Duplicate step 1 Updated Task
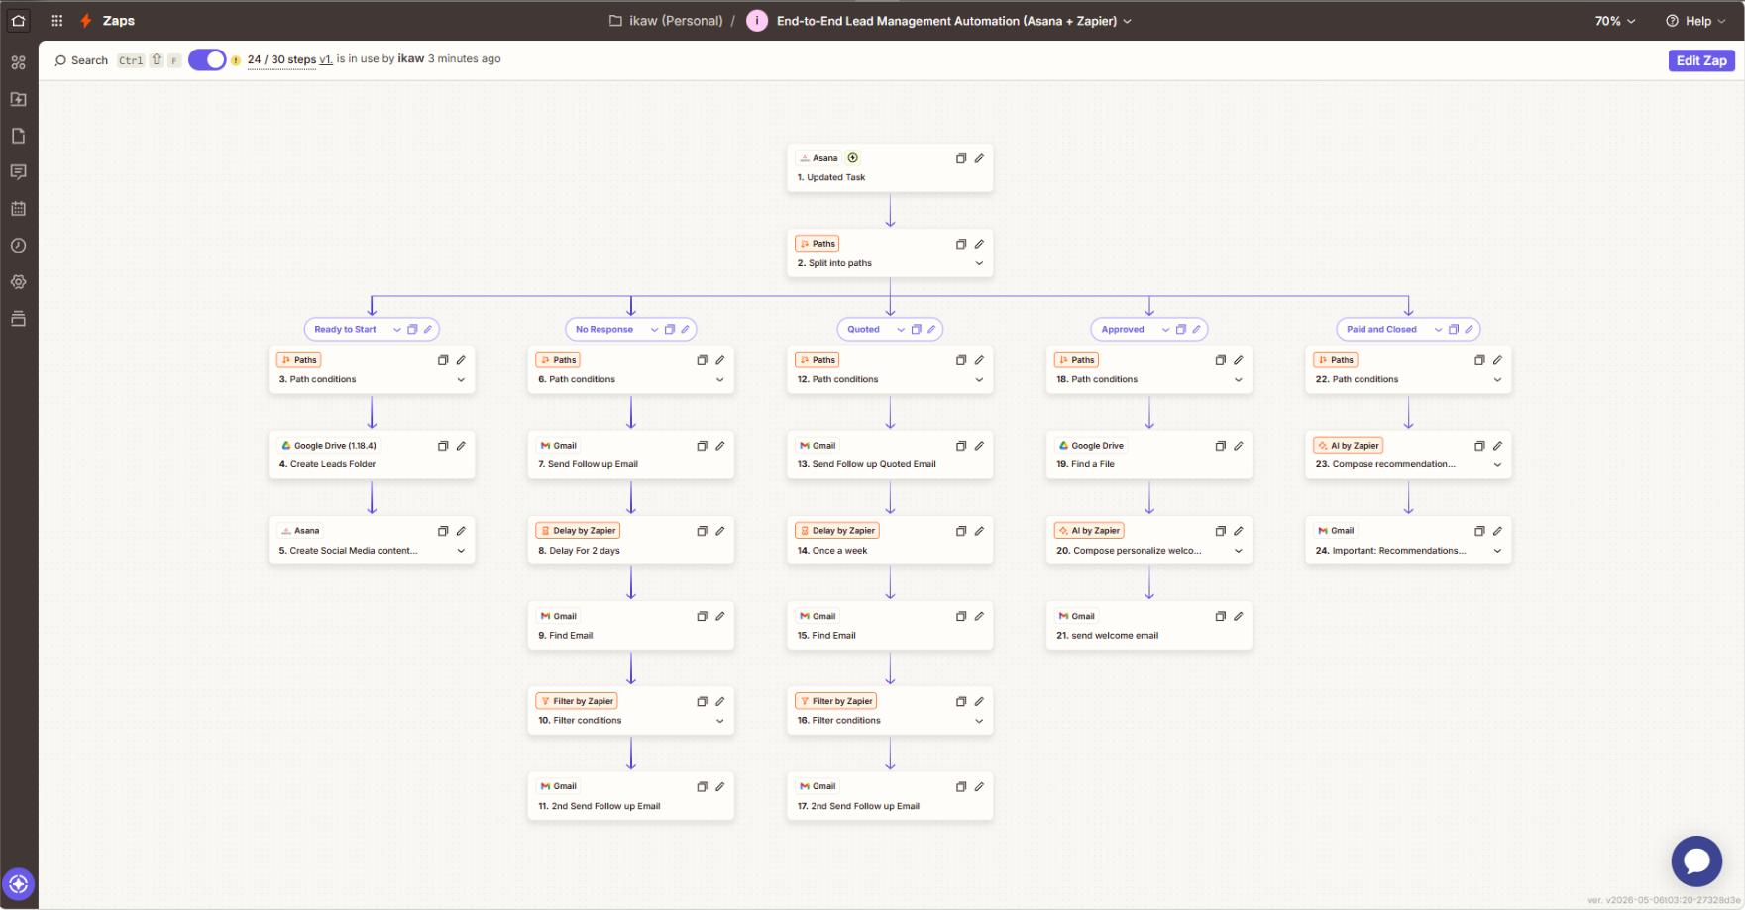This screenshot has width=1745, height=910. point(961,158)
